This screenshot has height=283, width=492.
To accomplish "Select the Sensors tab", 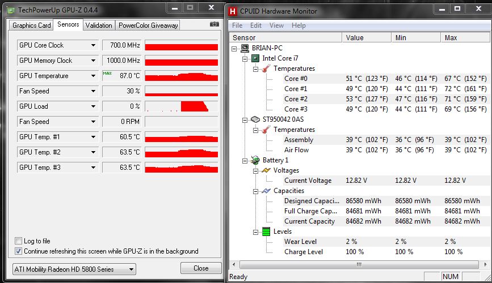I will click(68, 24).
